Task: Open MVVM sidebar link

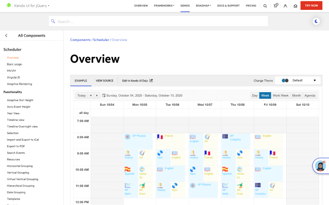Action: (11, 71)
